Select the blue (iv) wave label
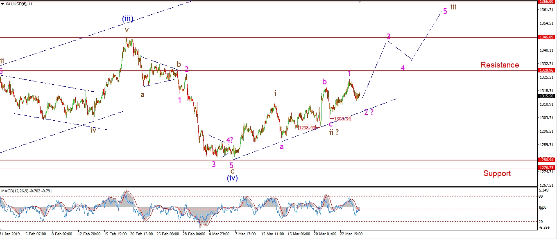 click(x=231, y=178)
